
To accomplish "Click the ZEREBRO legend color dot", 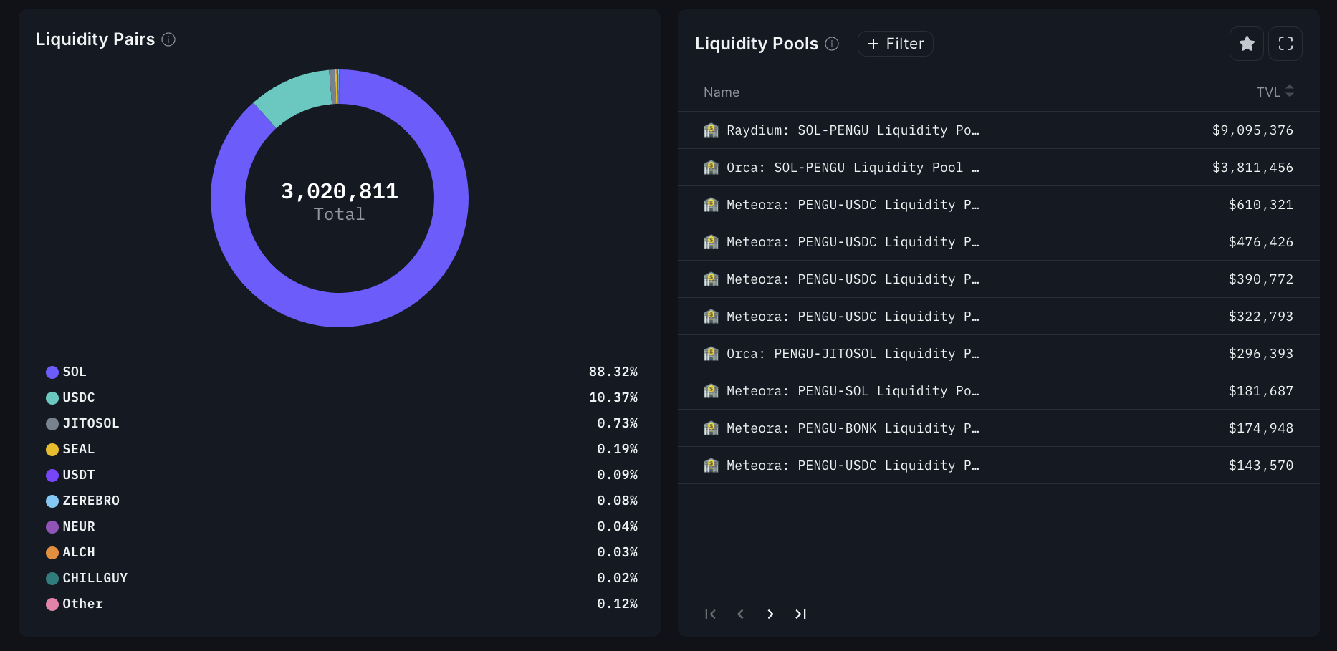I will [x=52, y=501].
